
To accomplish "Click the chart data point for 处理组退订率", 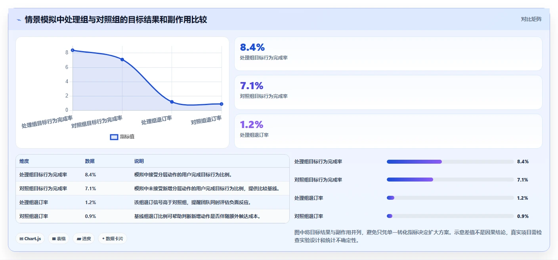I will coord(172,102).
